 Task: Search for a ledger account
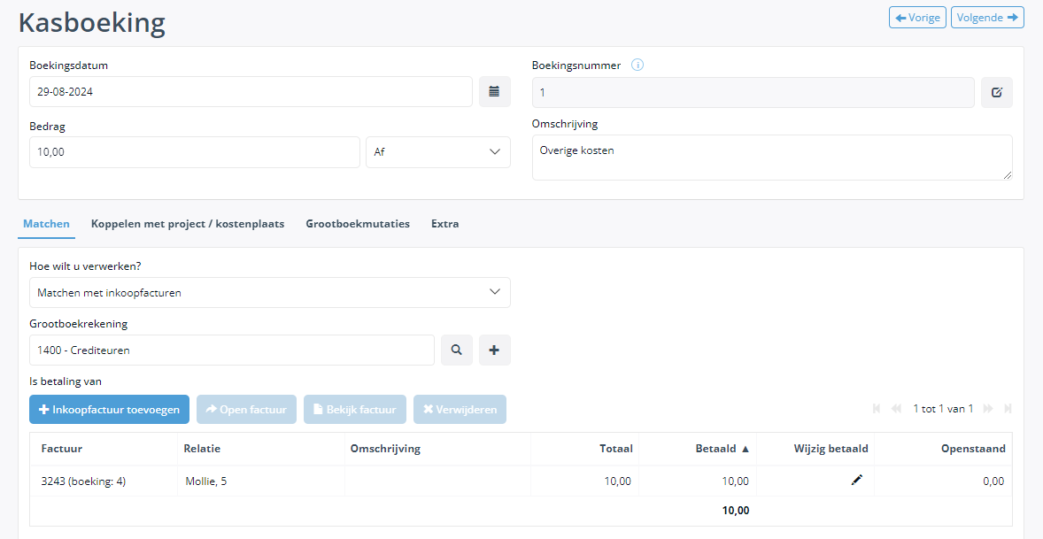tap(456, 350)
